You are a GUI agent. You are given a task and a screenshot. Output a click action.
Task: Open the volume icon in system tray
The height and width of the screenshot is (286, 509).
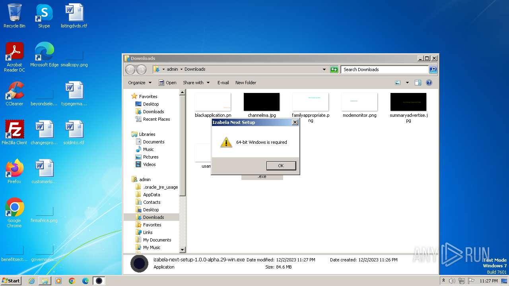(452, 281)
